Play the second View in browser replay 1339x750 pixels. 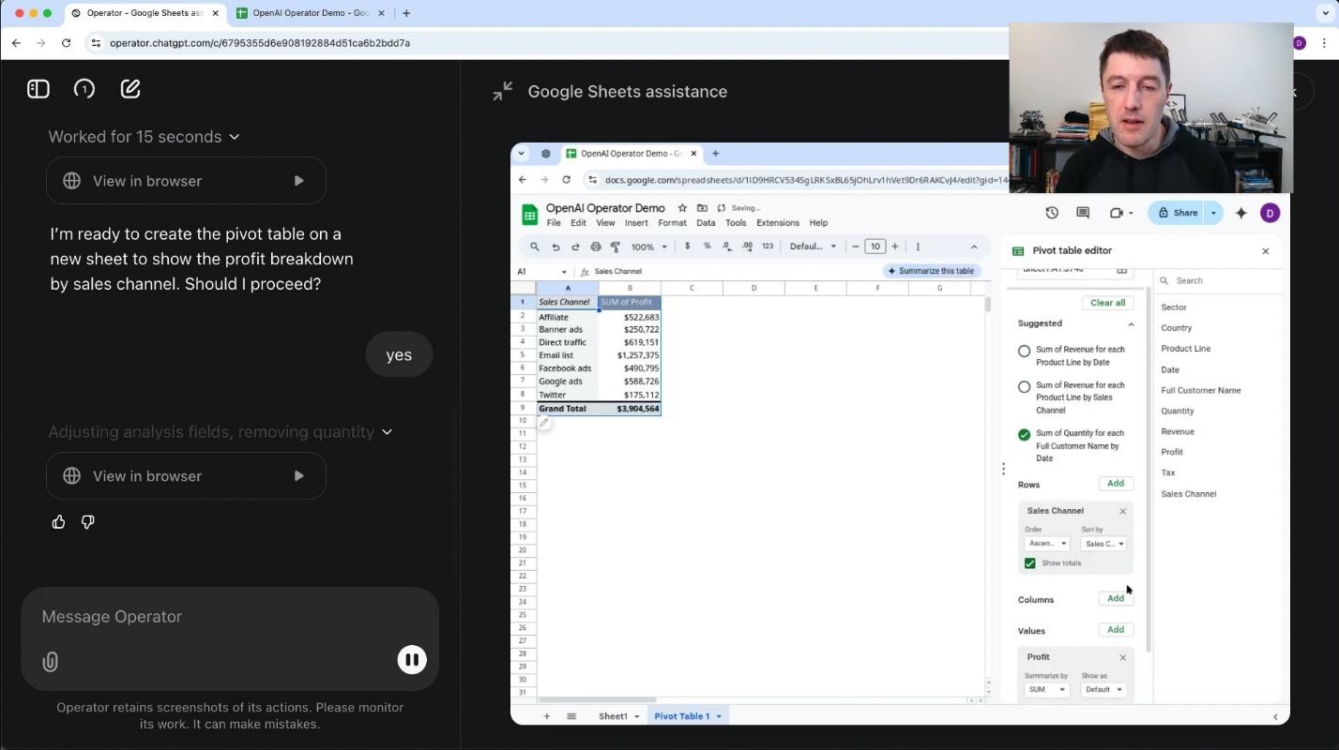(298, 476)
